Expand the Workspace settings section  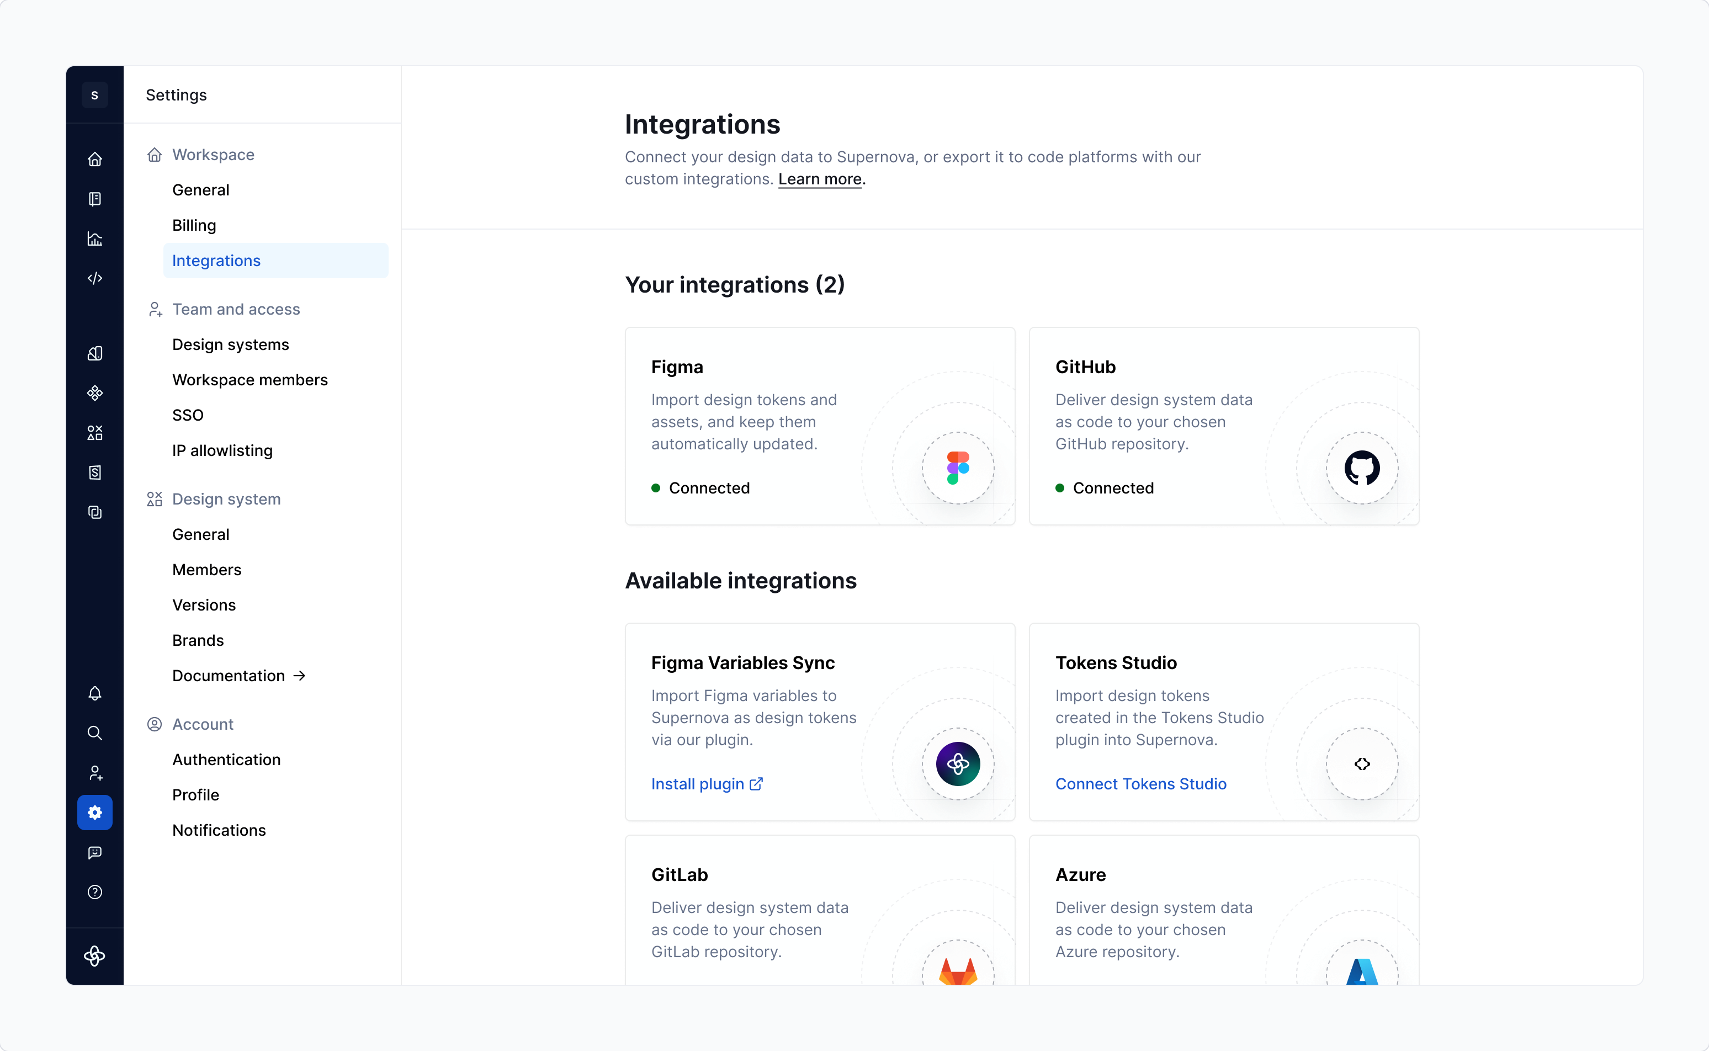(213, 155)
